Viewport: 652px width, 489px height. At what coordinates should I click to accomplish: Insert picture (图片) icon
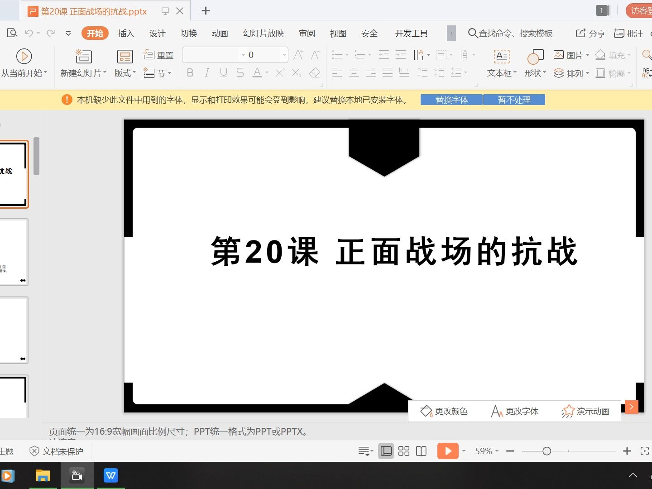559,55
